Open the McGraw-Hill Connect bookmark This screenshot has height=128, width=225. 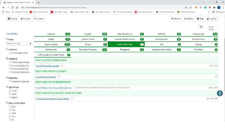144,12
